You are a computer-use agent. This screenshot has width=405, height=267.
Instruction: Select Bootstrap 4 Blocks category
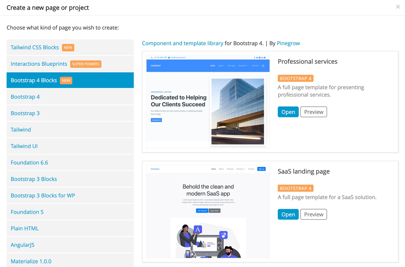point(70,80)
